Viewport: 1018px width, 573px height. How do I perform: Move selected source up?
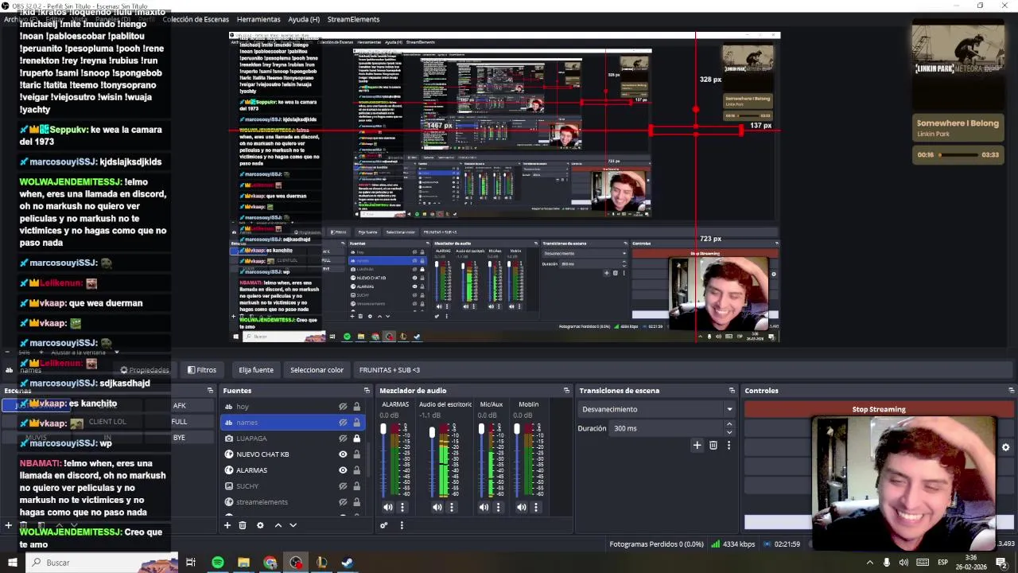tap(278, 525)
